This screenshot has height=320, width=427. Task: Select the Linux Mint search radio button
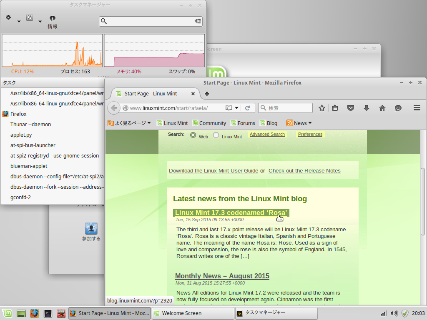[x=216, y=135]
